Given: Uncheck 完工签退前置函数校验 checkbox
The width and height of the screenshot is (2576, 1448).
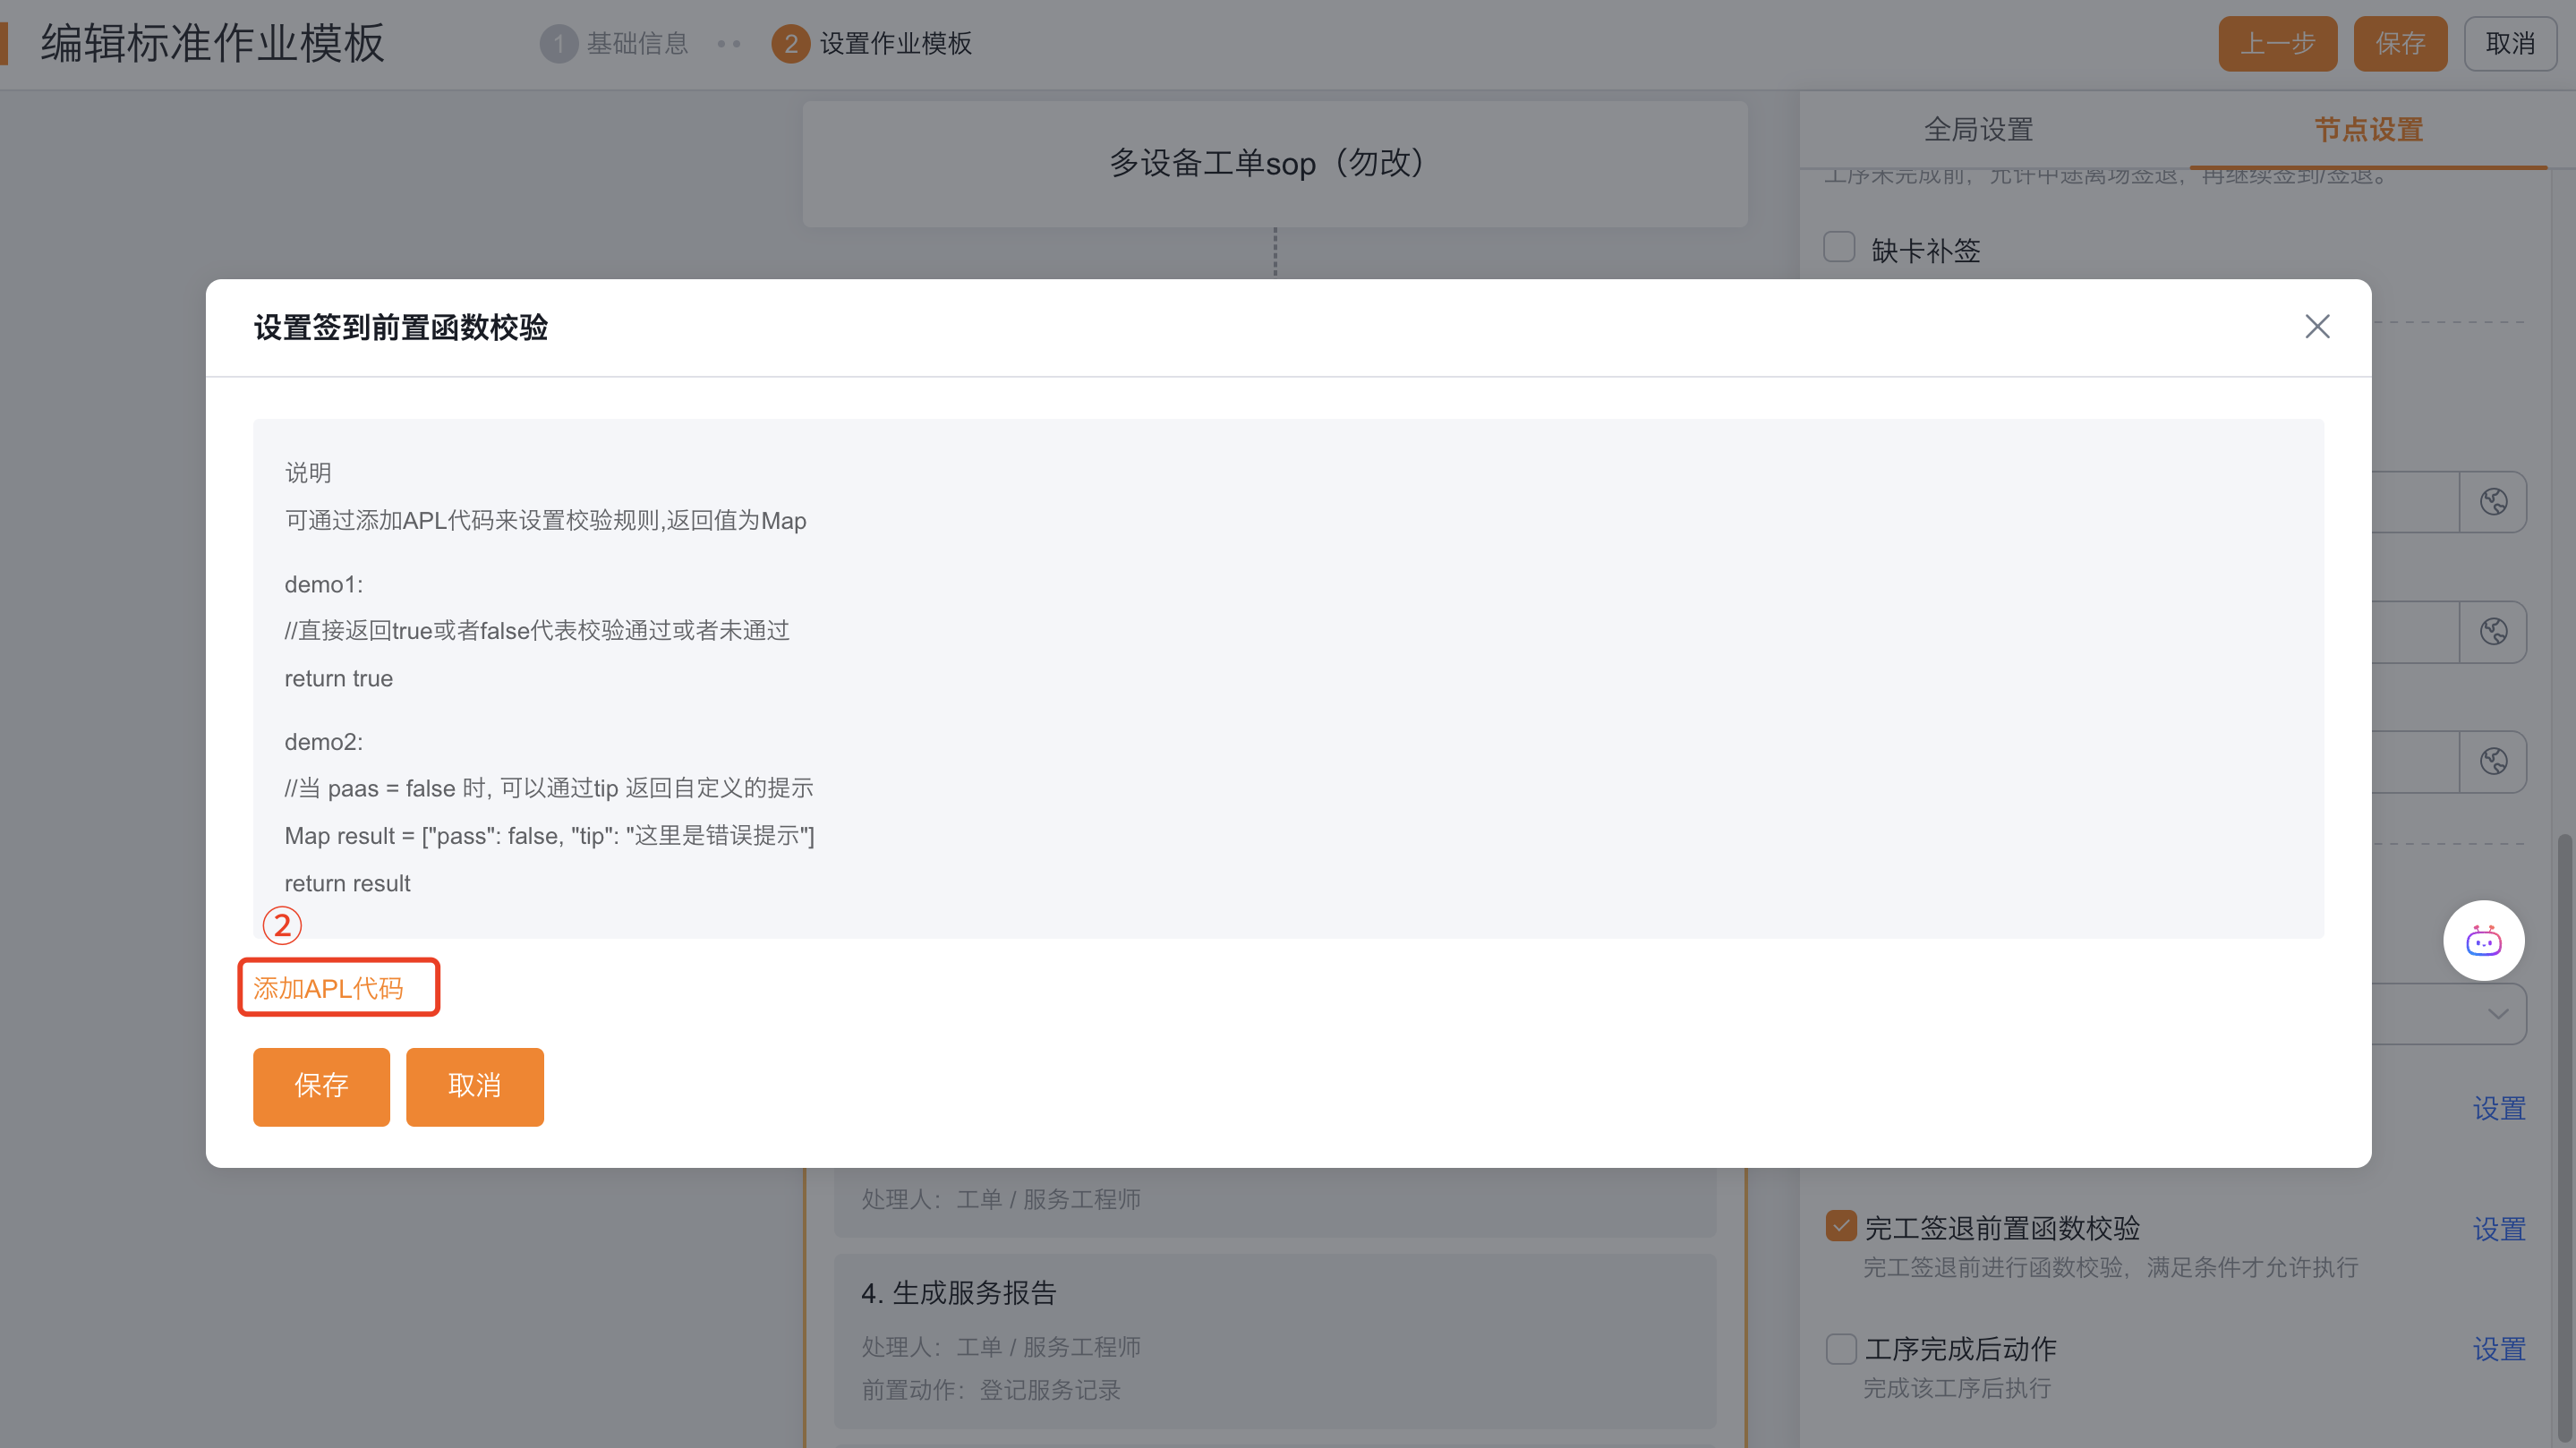Looking at the screenshot, I should point(1841,1226).
